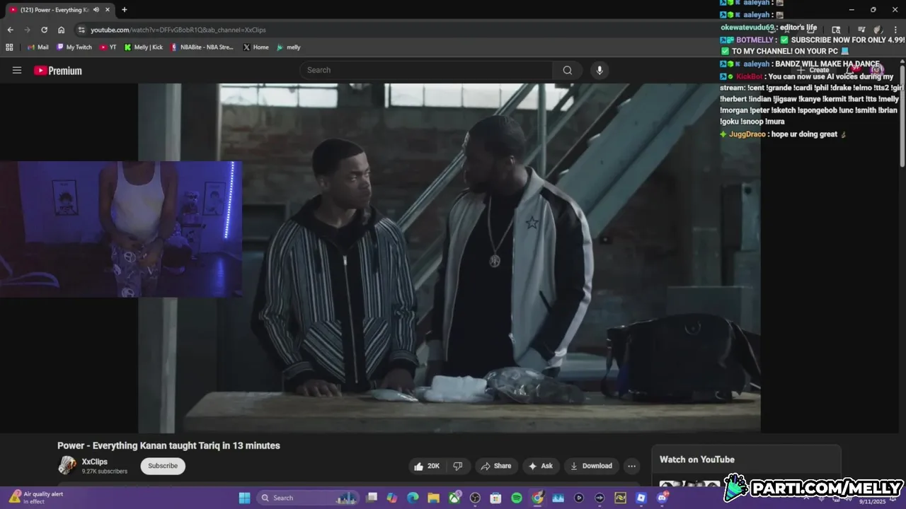Open Microsoft Edge from taskbar
Viewport: 906px width, 509px height.
(x=413, y=498)
